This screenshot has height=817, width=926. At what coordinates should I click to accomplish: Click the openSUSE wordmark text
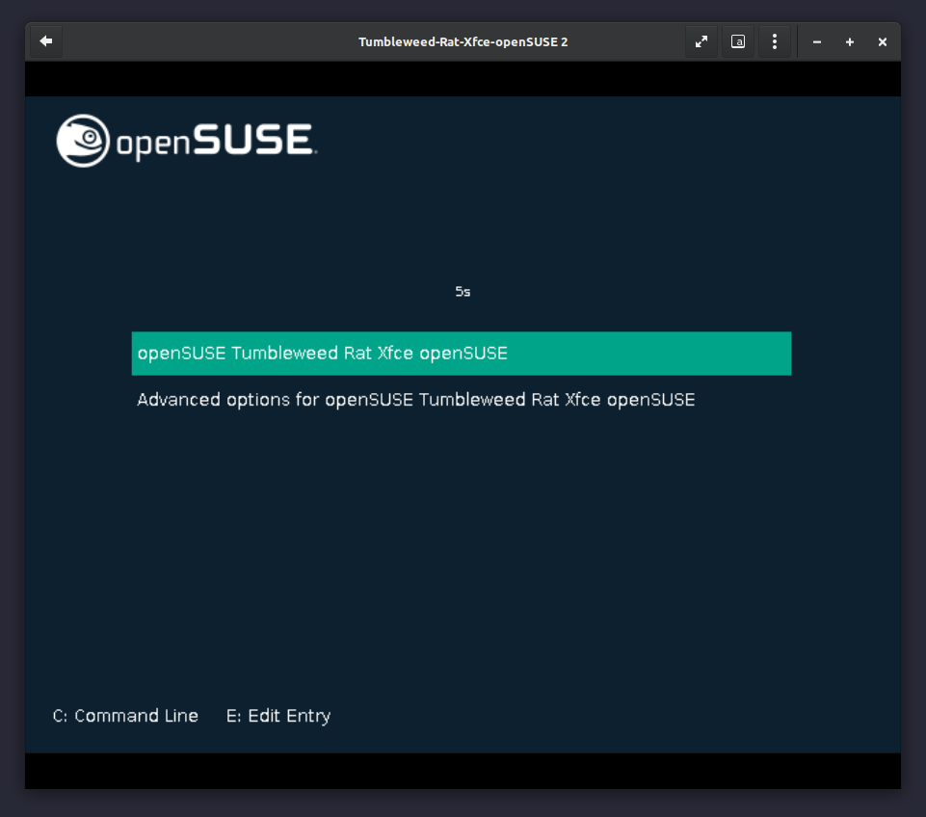pos(216,142)
